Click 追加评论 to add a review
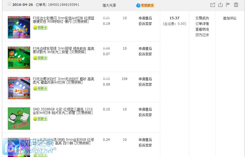 [230, 18]
